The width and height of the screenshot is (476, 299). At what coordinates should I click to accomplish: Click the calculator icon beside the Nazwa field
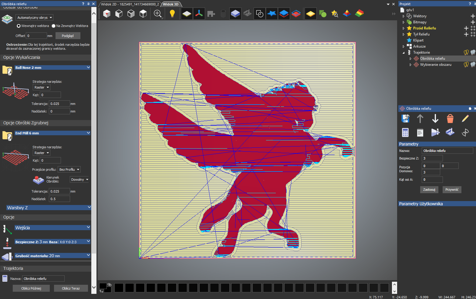tap(5, 278)
